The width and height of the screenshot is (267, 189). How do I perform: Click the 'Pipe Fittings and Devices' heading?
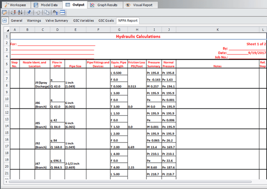click(98, 64)
